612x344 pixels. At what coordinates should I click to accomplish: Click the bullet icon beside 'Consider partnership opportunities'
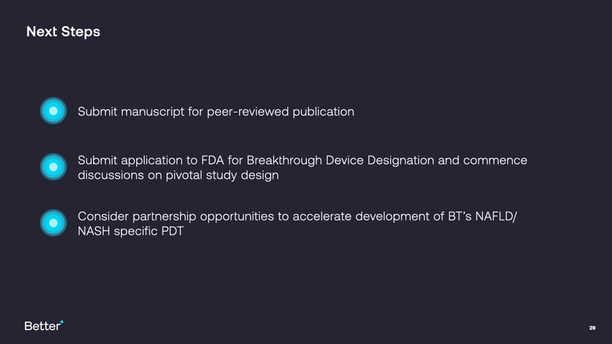coord(54,222)
